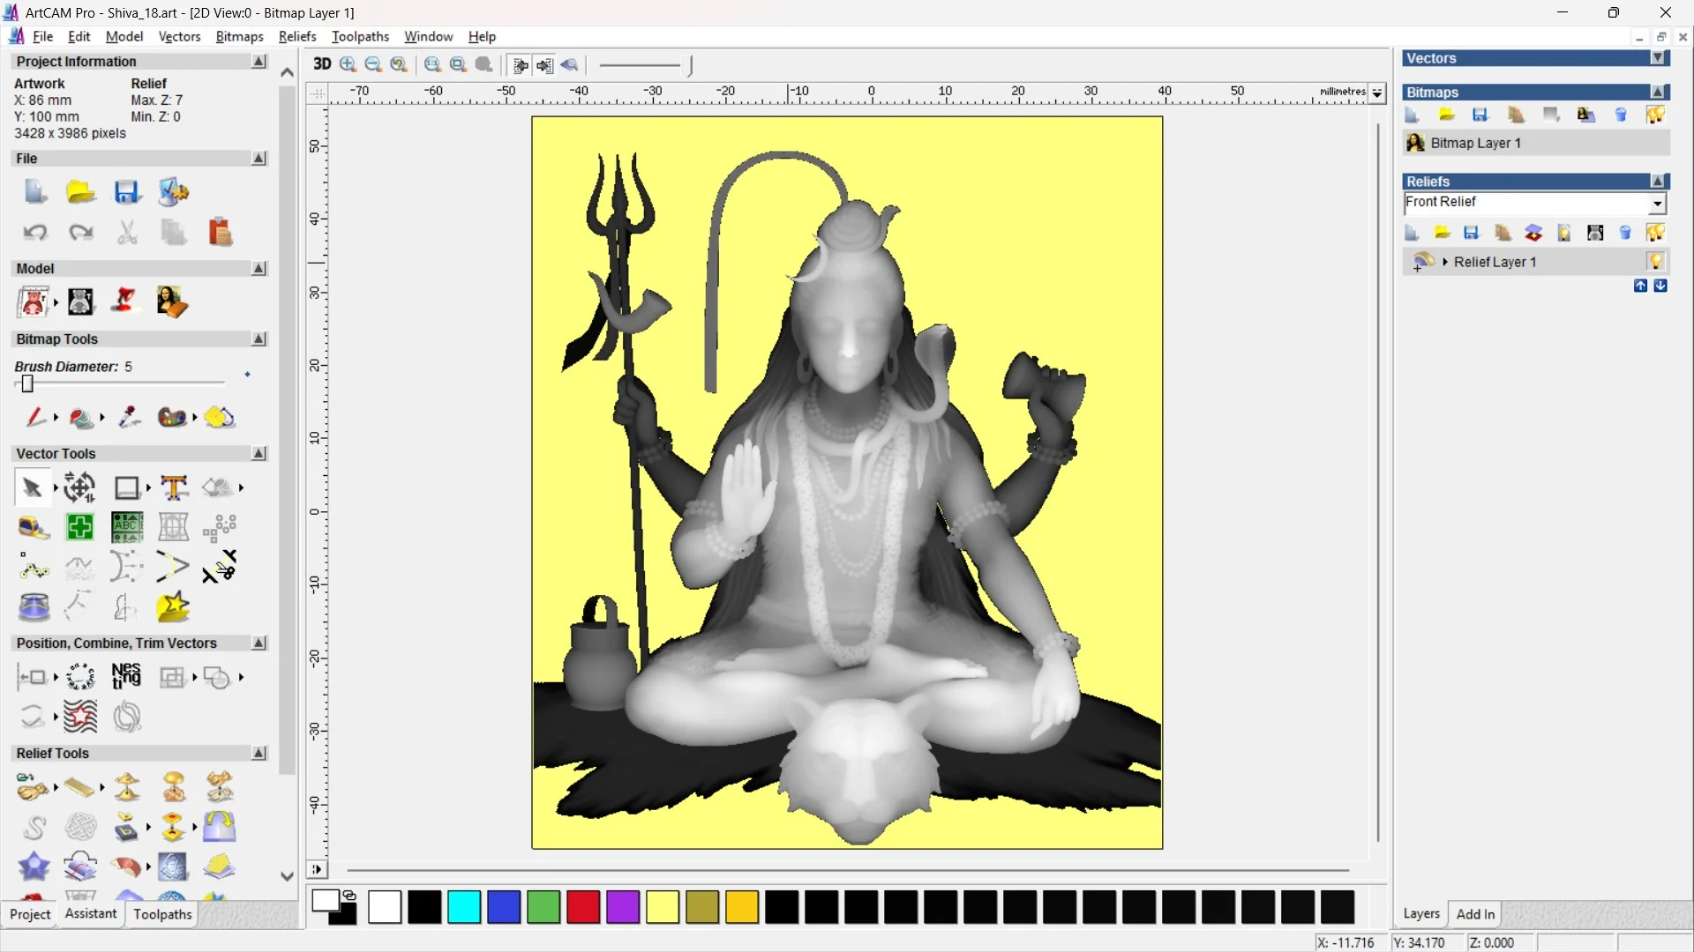Save the relief layer with disk icon
Screen dimensions: 1694x952
(x=1471, y=232)
